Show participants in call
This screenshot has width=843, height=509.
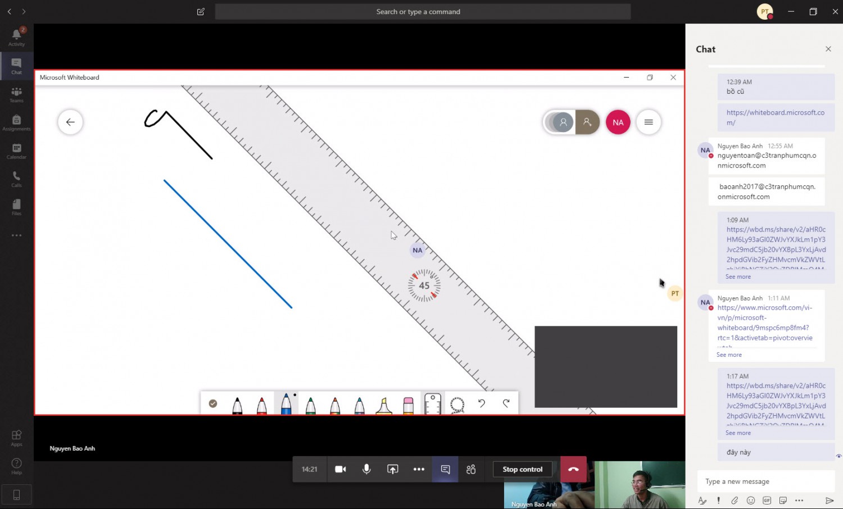[x=471, y=469]
